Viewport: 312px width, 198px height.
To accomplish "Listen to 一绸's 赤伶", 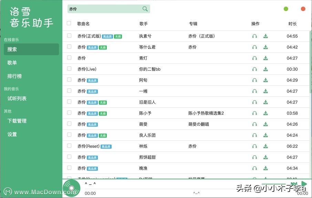I will click(x=254, y=91).
